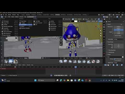The height and width of the screenshot is (94, 125).
Task: Open brush blend mode dropdown Mix
Action: pos(82,21)
